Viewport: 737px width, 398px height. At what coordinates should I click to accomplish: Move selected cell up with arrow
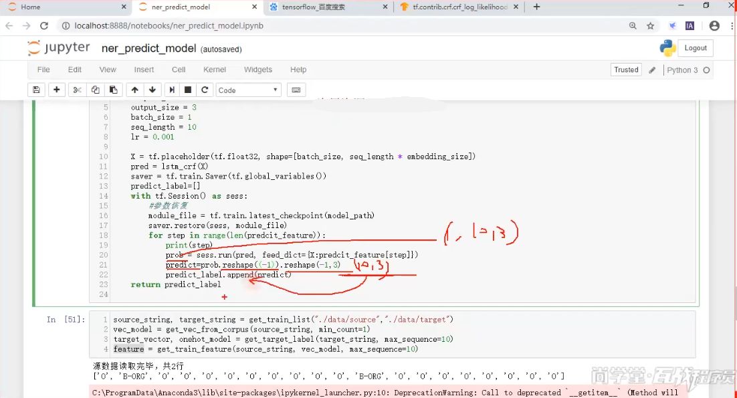pyautogui.click(x=135, y=90)
